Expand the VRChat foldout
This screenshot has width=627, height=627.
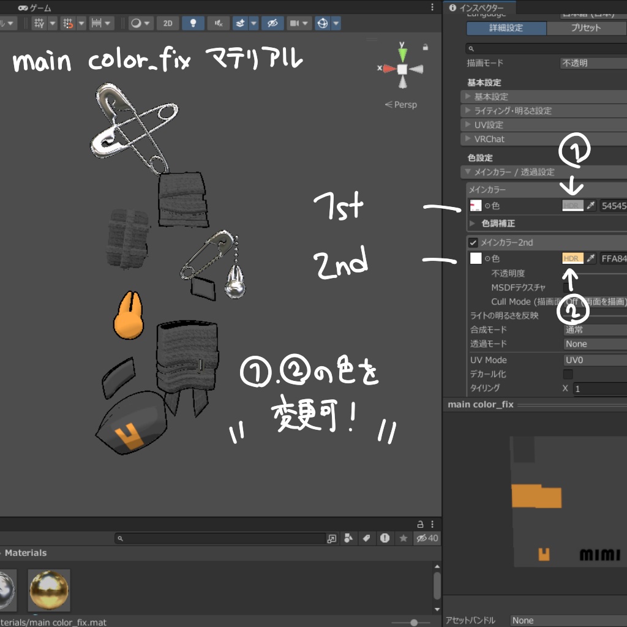pyautogui.click(x=544, y=139)
